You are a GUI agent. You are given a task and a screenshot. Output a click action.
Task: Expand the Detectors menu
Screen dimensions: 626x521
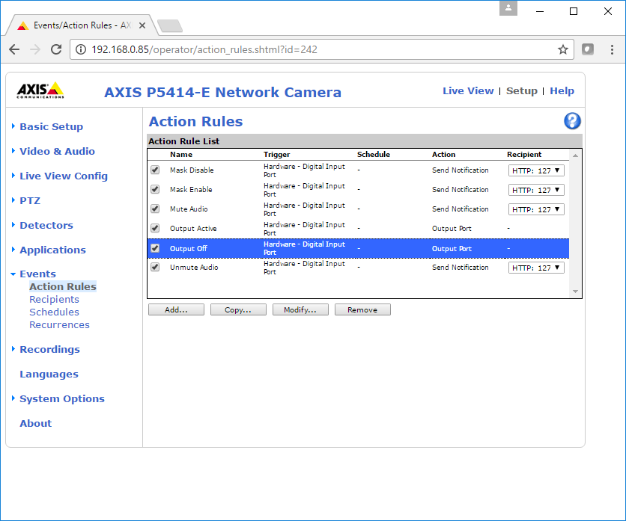[x=46, y=226]
